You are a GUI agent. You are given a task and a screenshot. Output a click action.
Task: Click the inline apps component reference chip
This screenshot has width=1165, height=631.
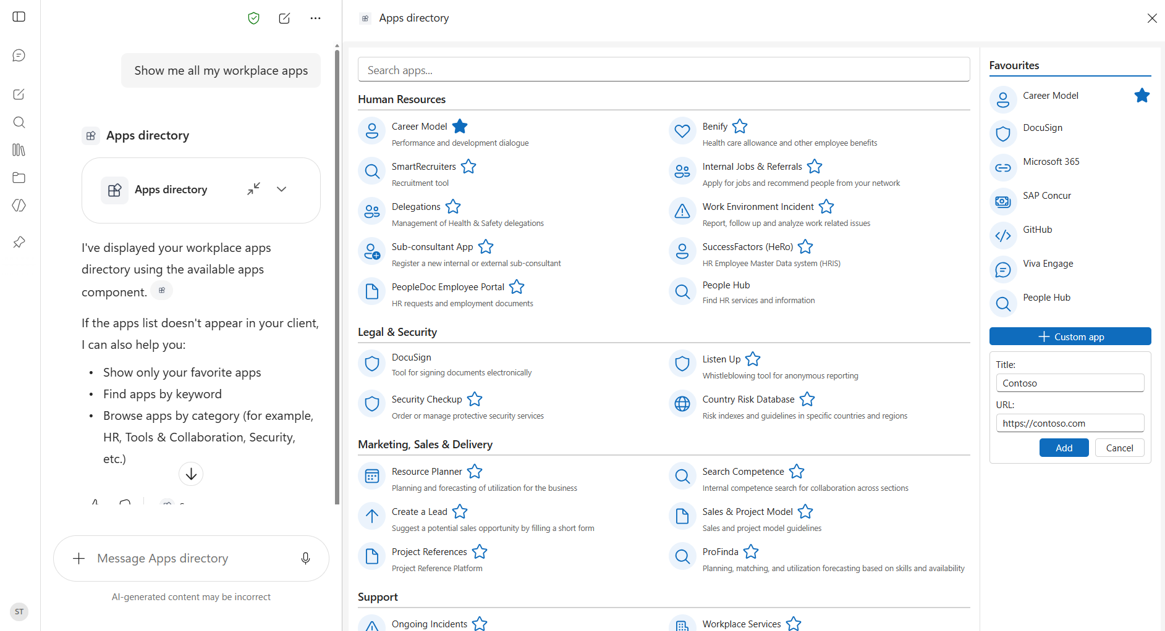[x=162, y=290]
